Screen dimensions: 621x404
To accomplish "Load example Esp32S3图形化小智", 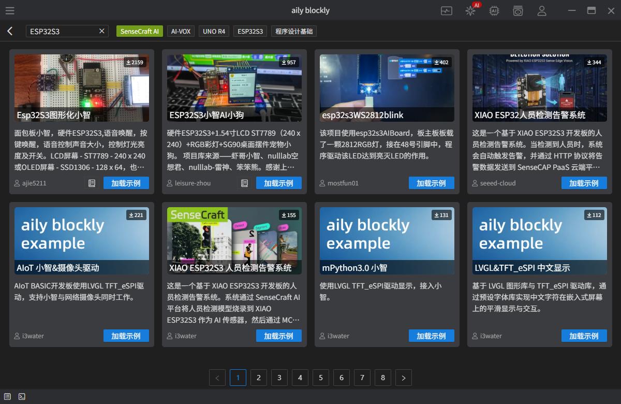I will pos(126,183).
